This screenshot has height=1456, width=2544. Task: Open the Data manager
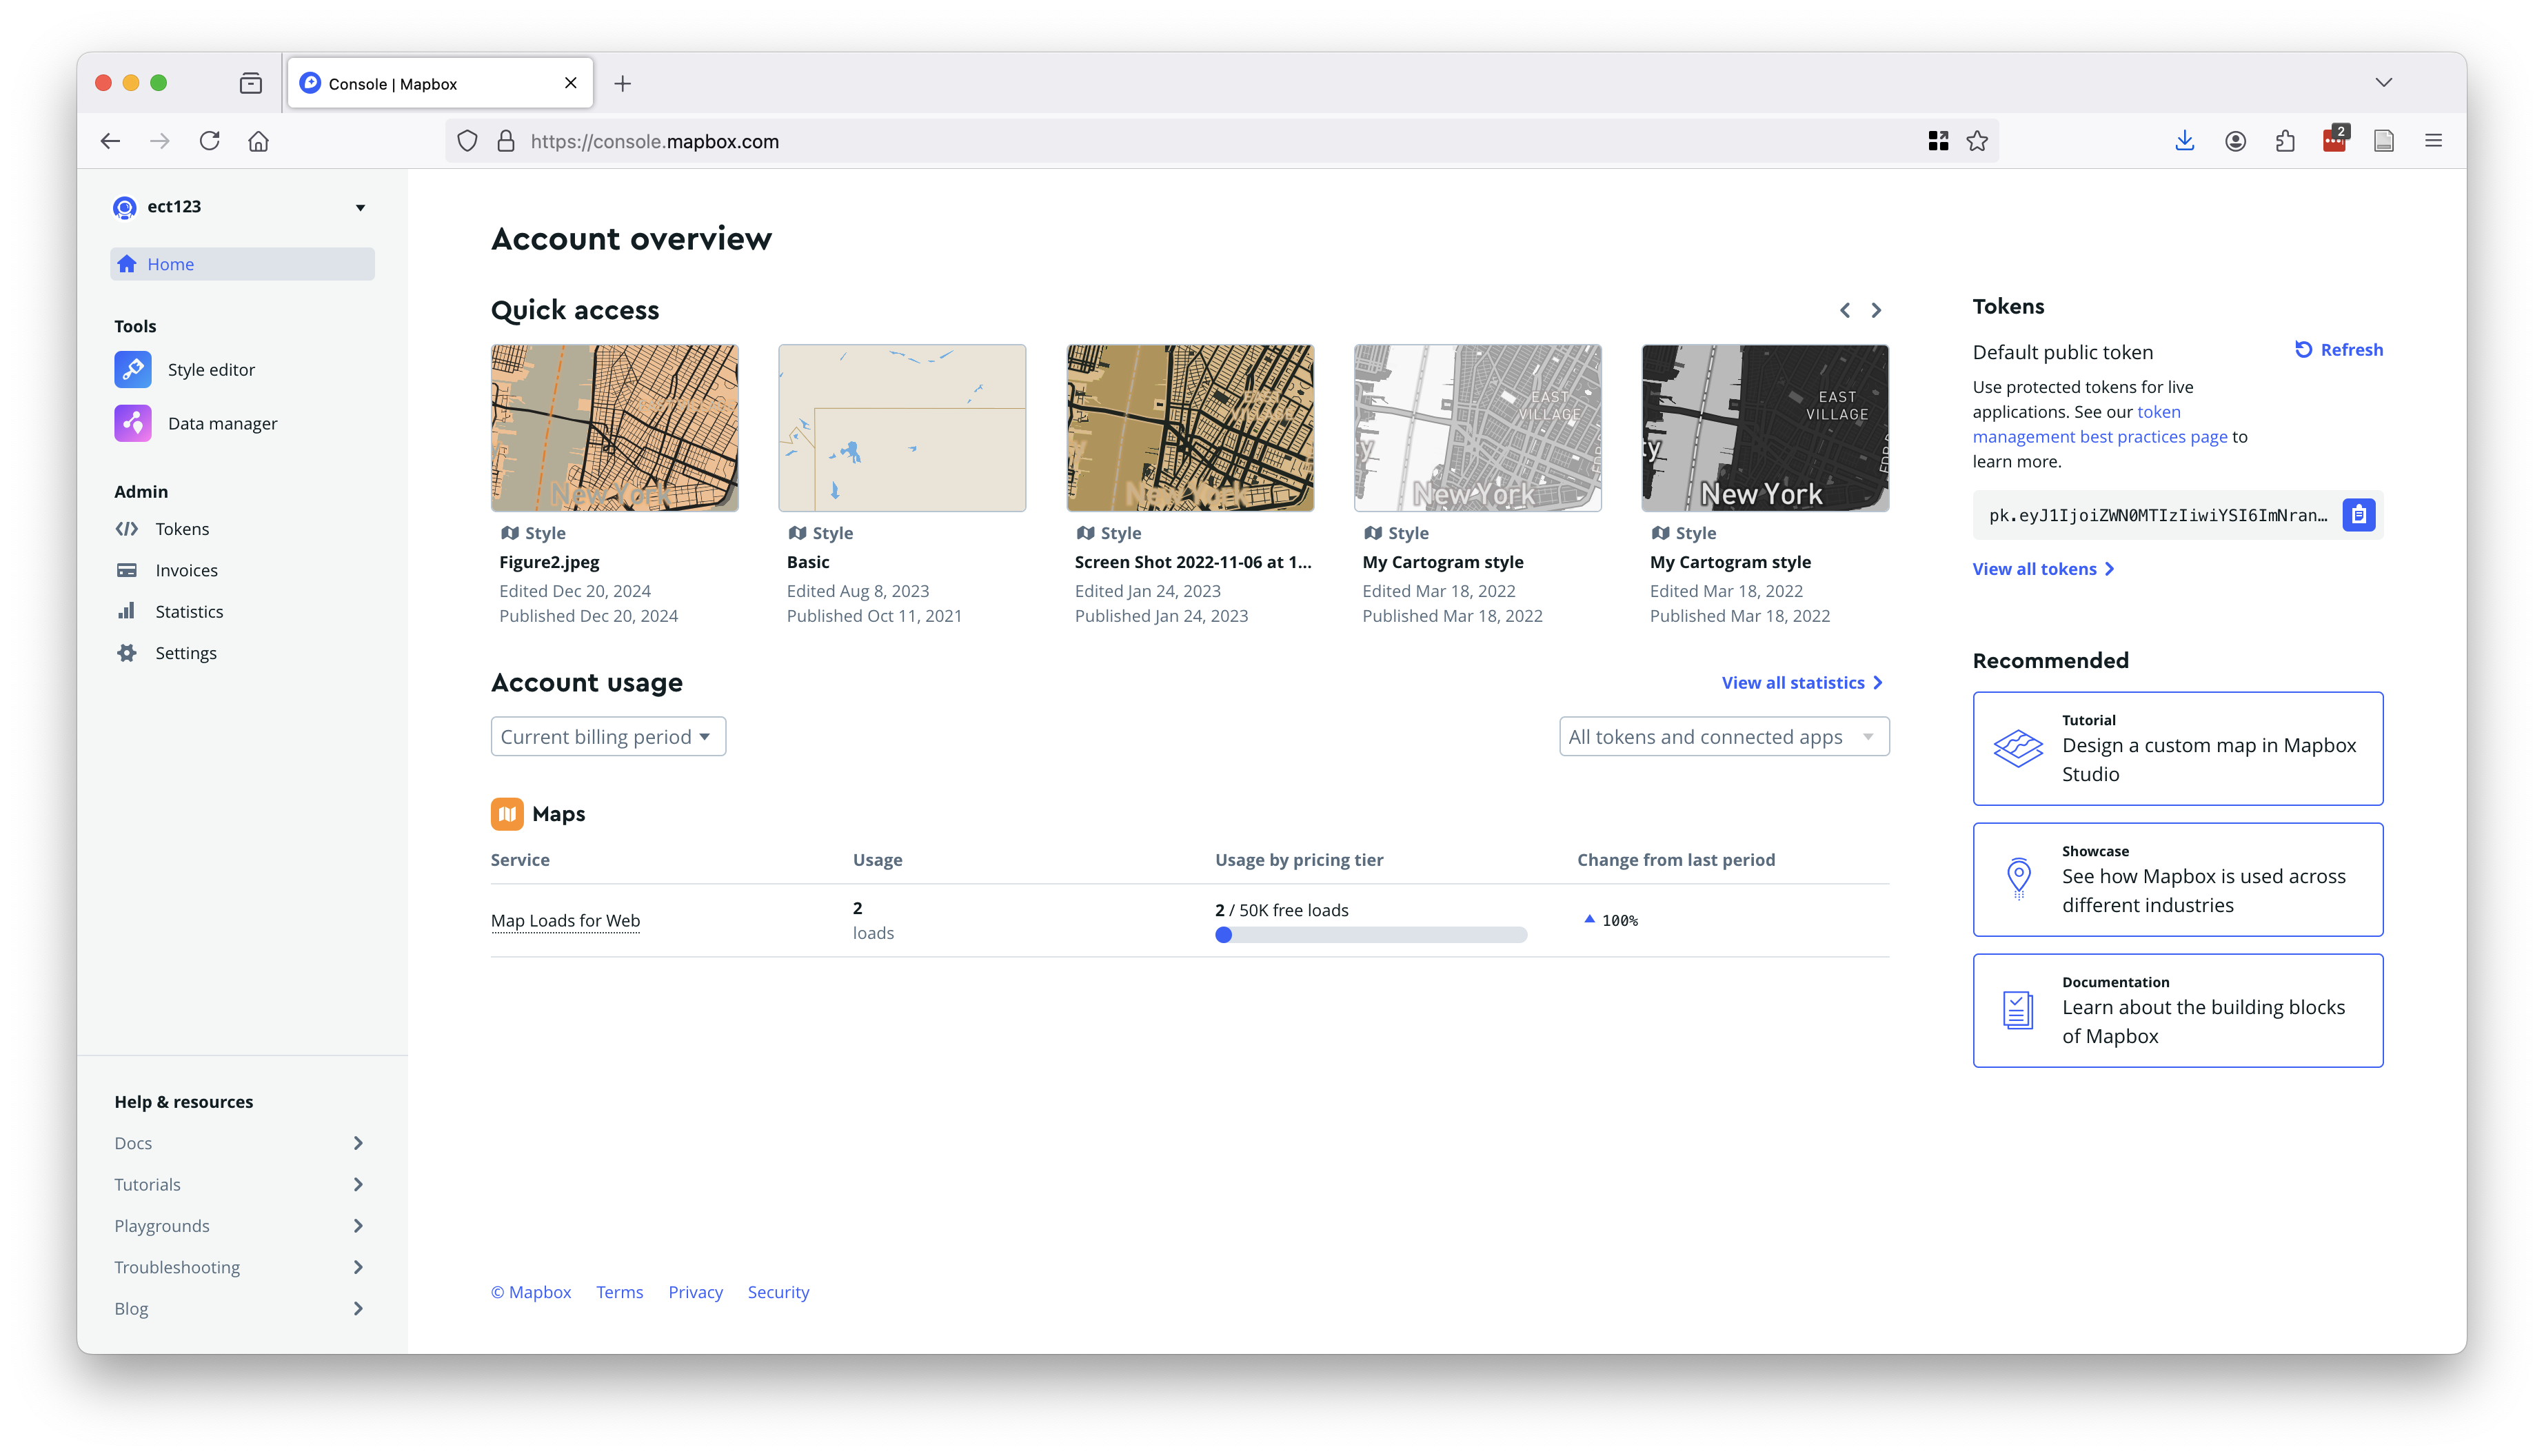222,423
